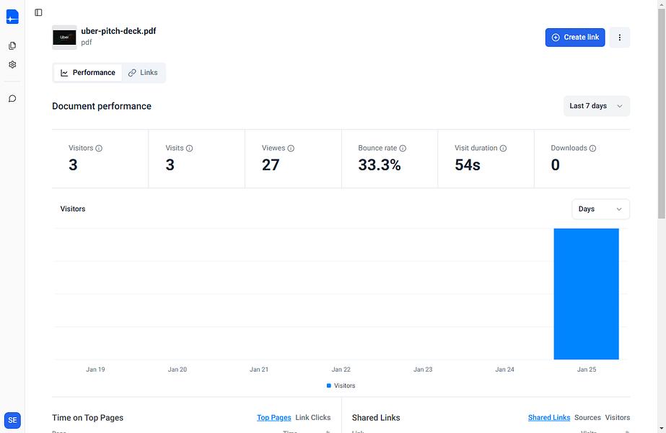
Task: Open the documents icon in sidebar
Action: 12,45
